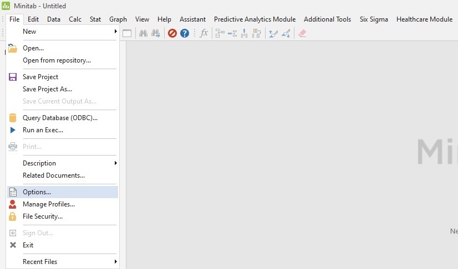
Task: Click the Query Database cylinder icon
Action: click(x=13, y=118)
